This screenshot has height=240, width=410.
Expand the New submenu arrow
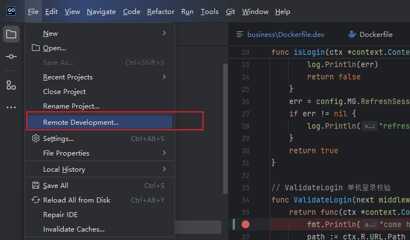(x=164, y=33)
